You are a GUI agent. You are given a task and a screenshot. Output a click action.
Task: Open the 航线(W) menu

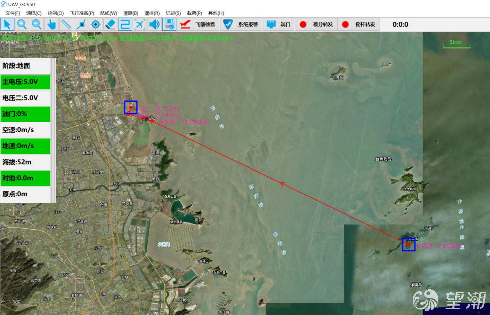(108, 13)
